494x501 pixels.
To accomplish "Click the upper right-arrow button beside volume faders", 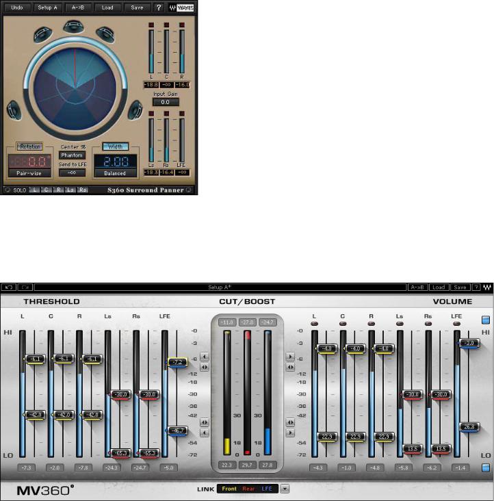I will pyautogui.click(x=290, y=357).
